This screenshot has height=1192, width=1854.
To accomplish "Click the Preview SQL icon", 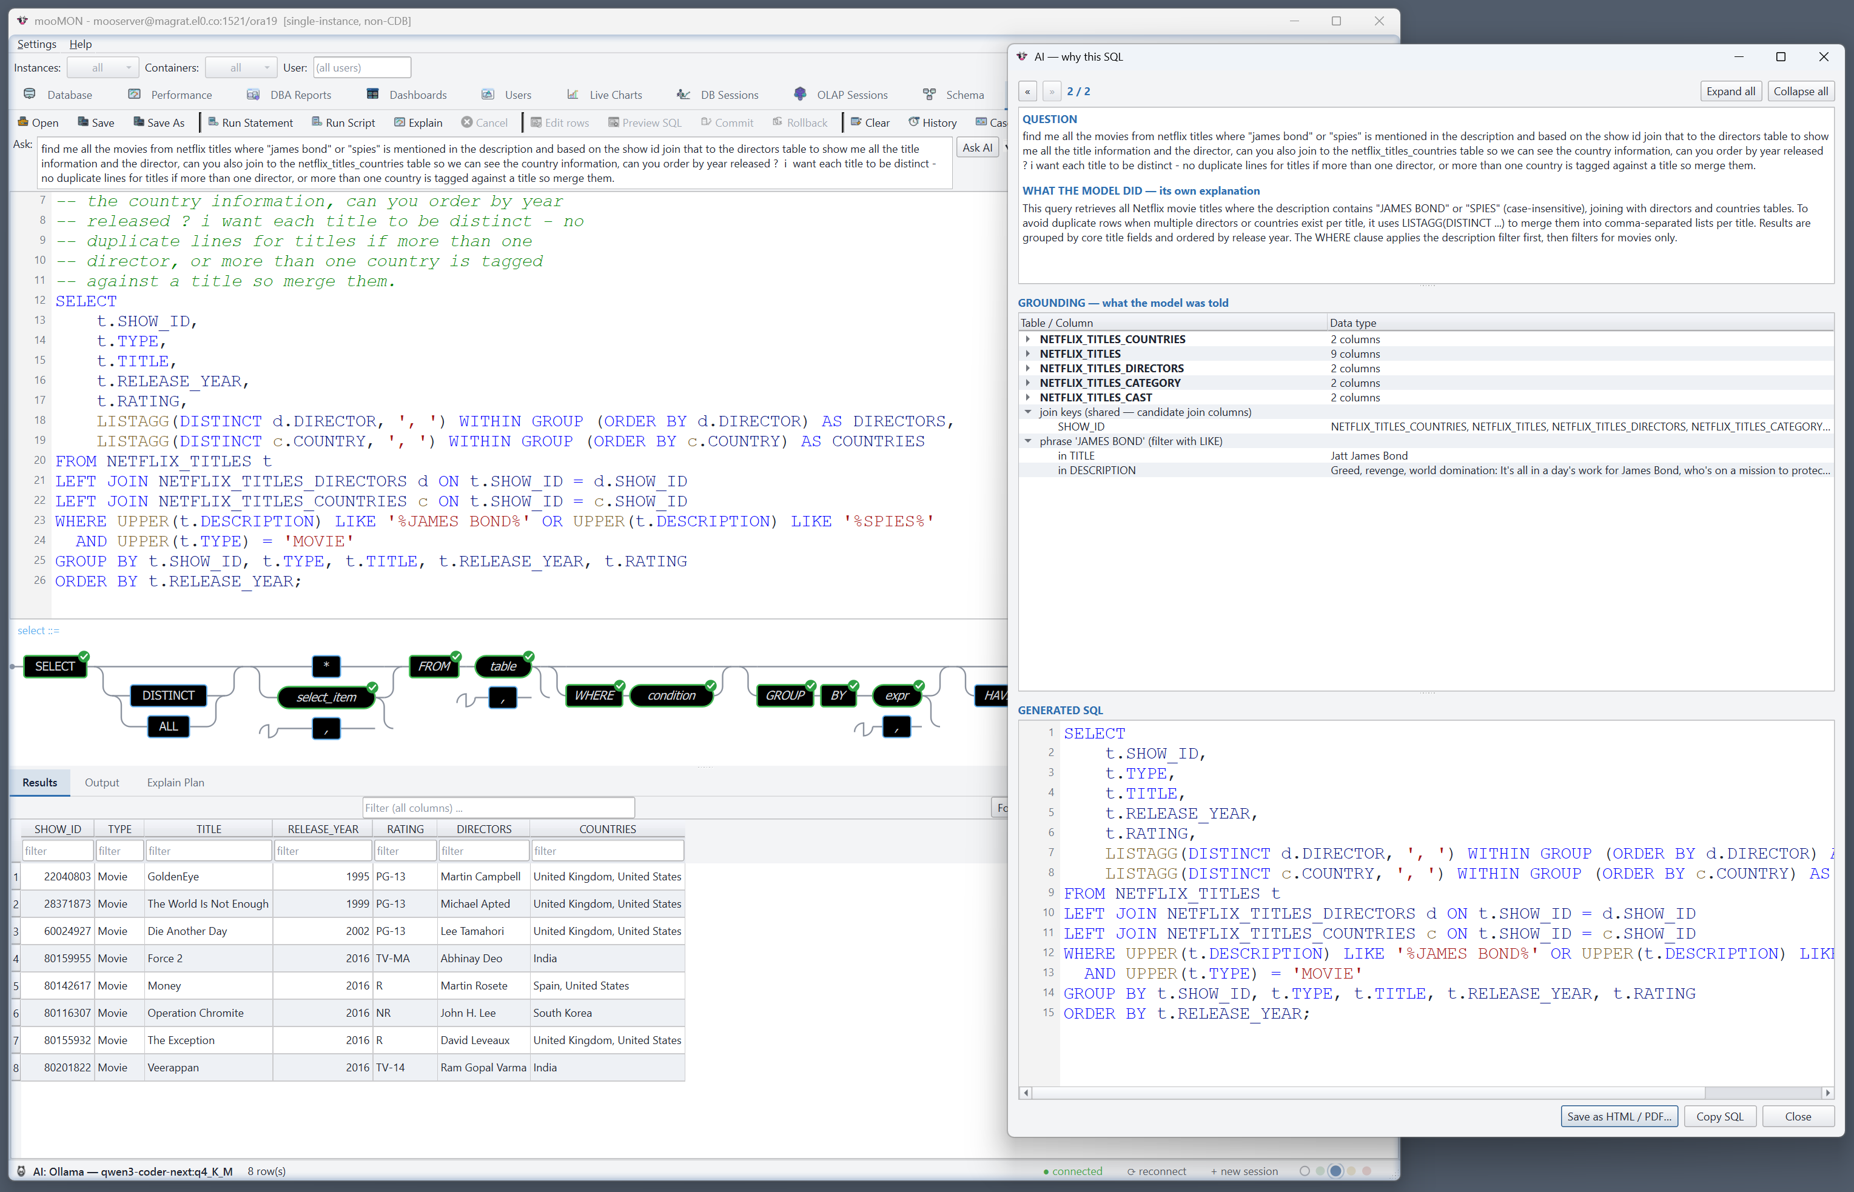I will click(614, 122).
